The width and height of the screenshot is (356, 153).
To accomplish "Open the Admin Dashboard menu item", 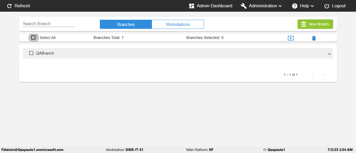I will coord(211,6).
